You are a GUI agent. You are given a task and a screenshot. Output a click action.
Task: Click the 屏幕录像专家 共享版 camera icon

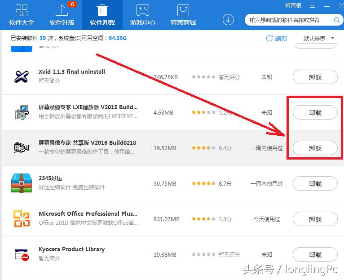pos(22,148)
